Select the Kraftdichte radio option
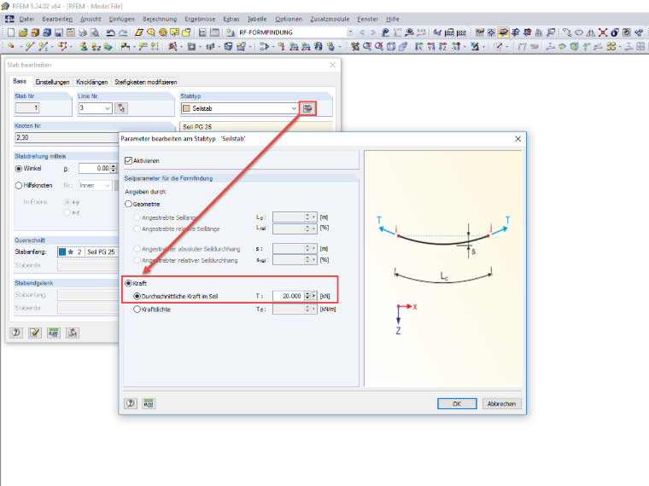Image resolution: width=649 pixels, height=486 pixels. [137, 310]
